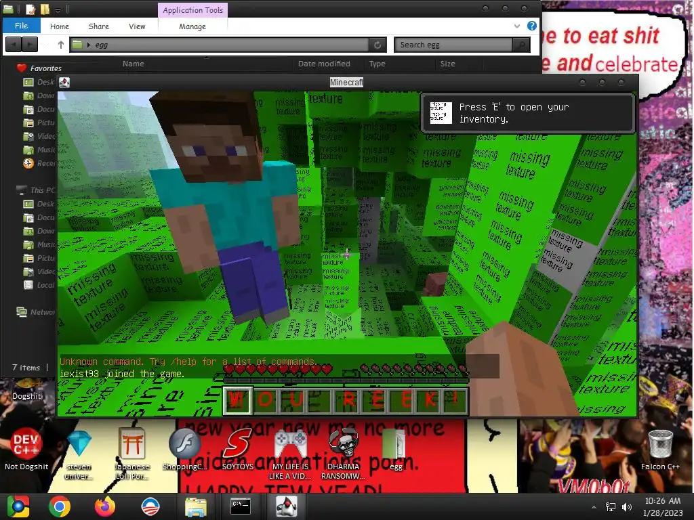Click the Explorer Back navigation arrow
Screen dimensions: 694x520
(x=14, y=45)
